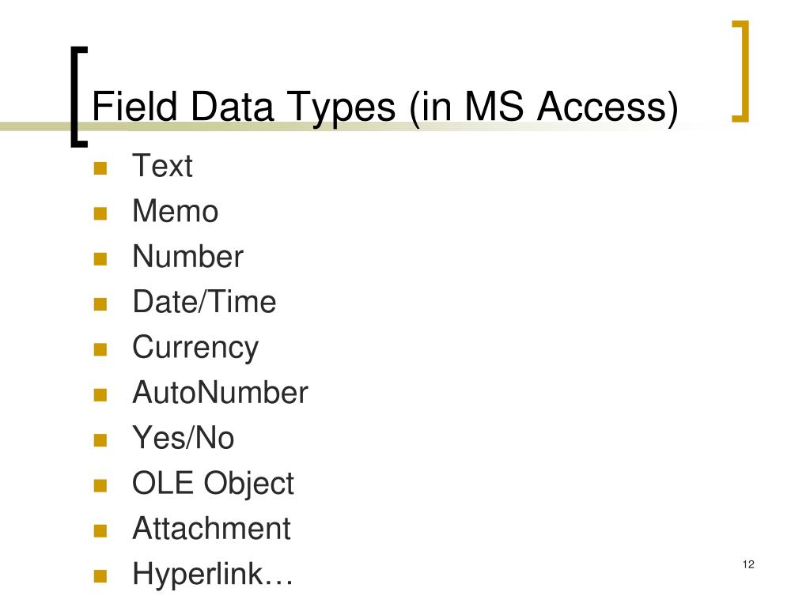This screenshot has height=607, width=810.
Task: Click the black left bracket decoration
Action: 78,97
